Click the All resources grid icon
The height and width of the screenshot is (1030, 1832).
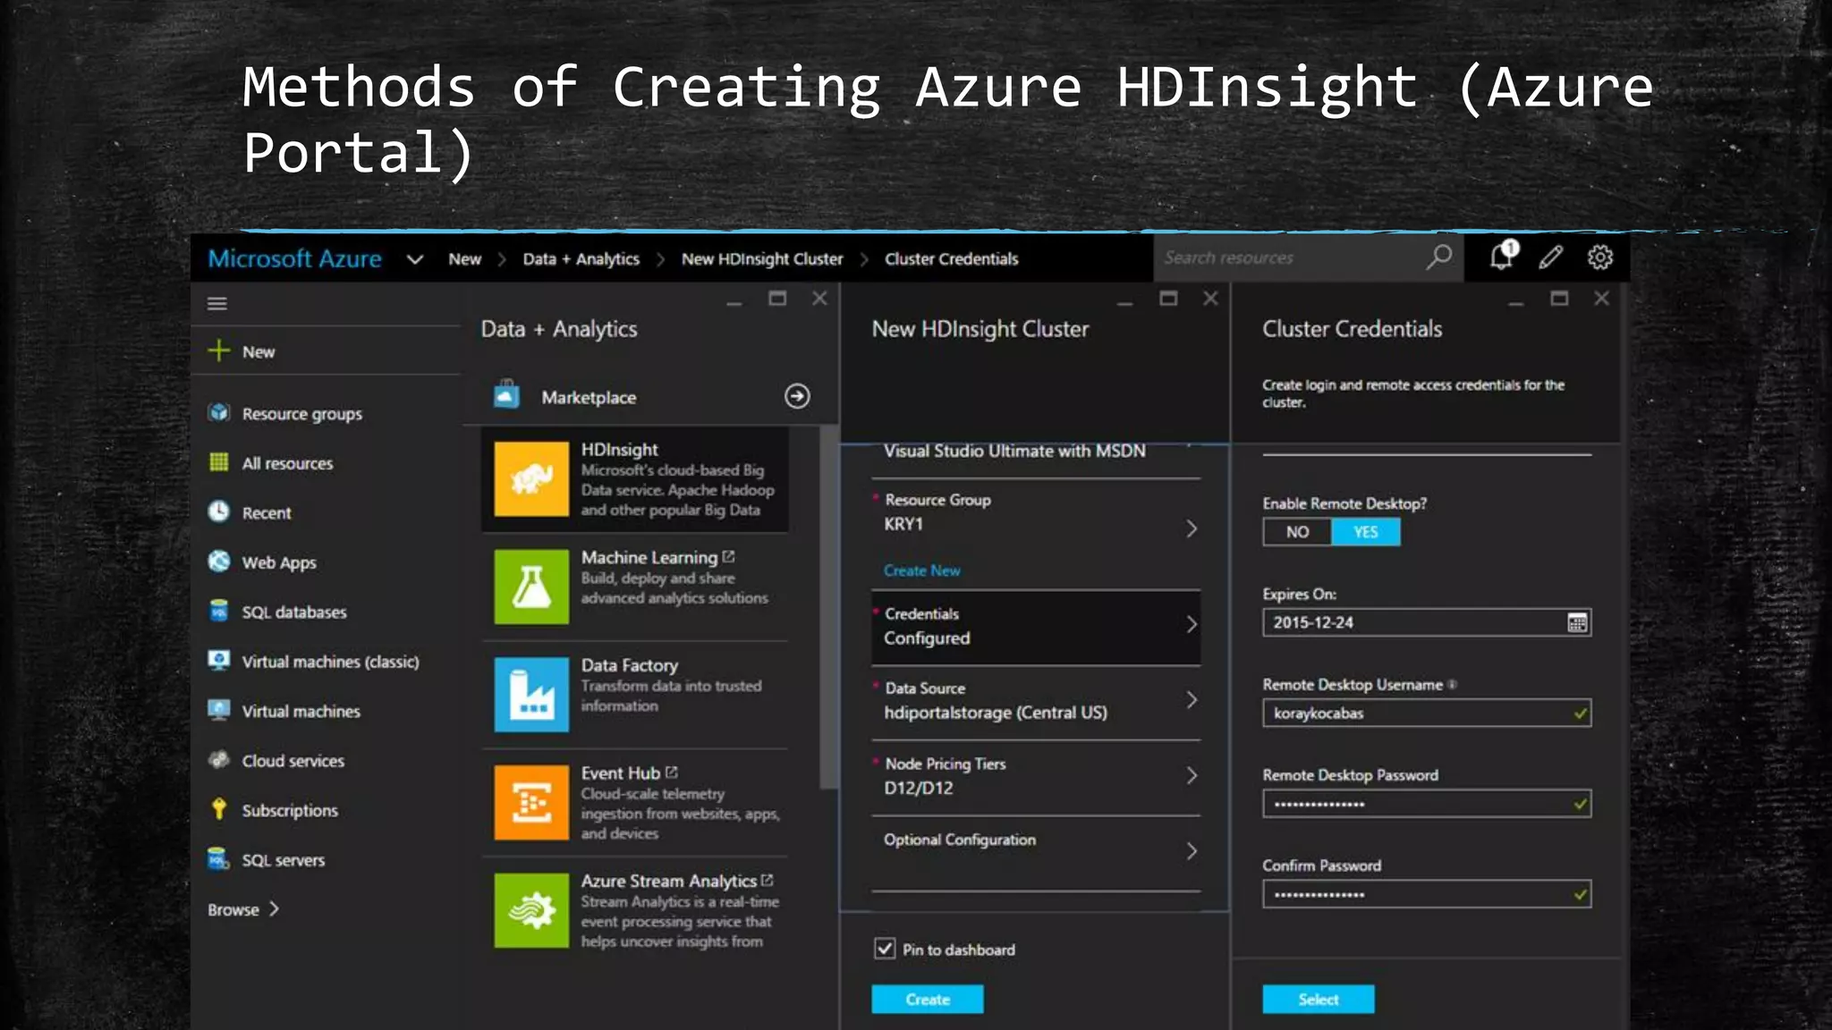pyautogui.click(x=218, y=462)
